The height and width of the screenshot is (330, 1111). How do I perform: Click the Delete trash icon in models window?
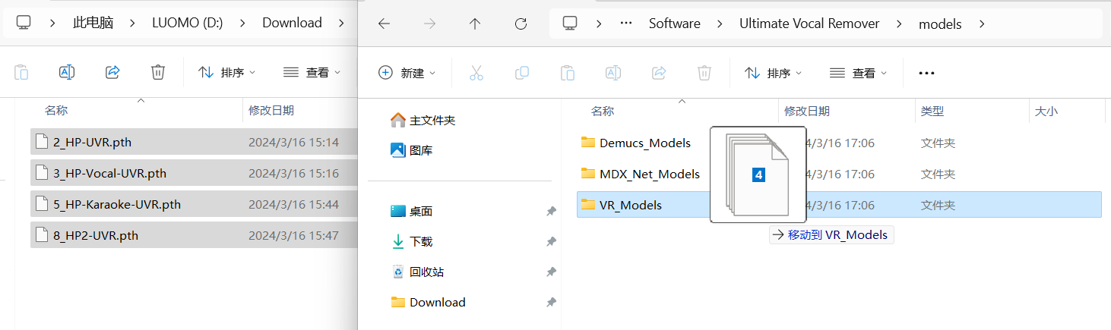click(x=704, y=73)
